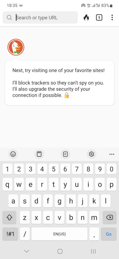Open recent apps navigation button
This screenshot has height=259, width=119.
[x=93, y=251]
